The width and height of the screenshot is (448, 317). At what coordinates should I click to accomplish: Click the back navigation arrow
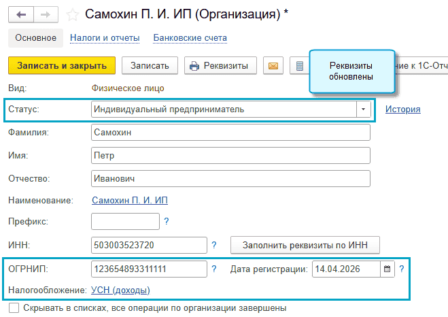point(22,14)
